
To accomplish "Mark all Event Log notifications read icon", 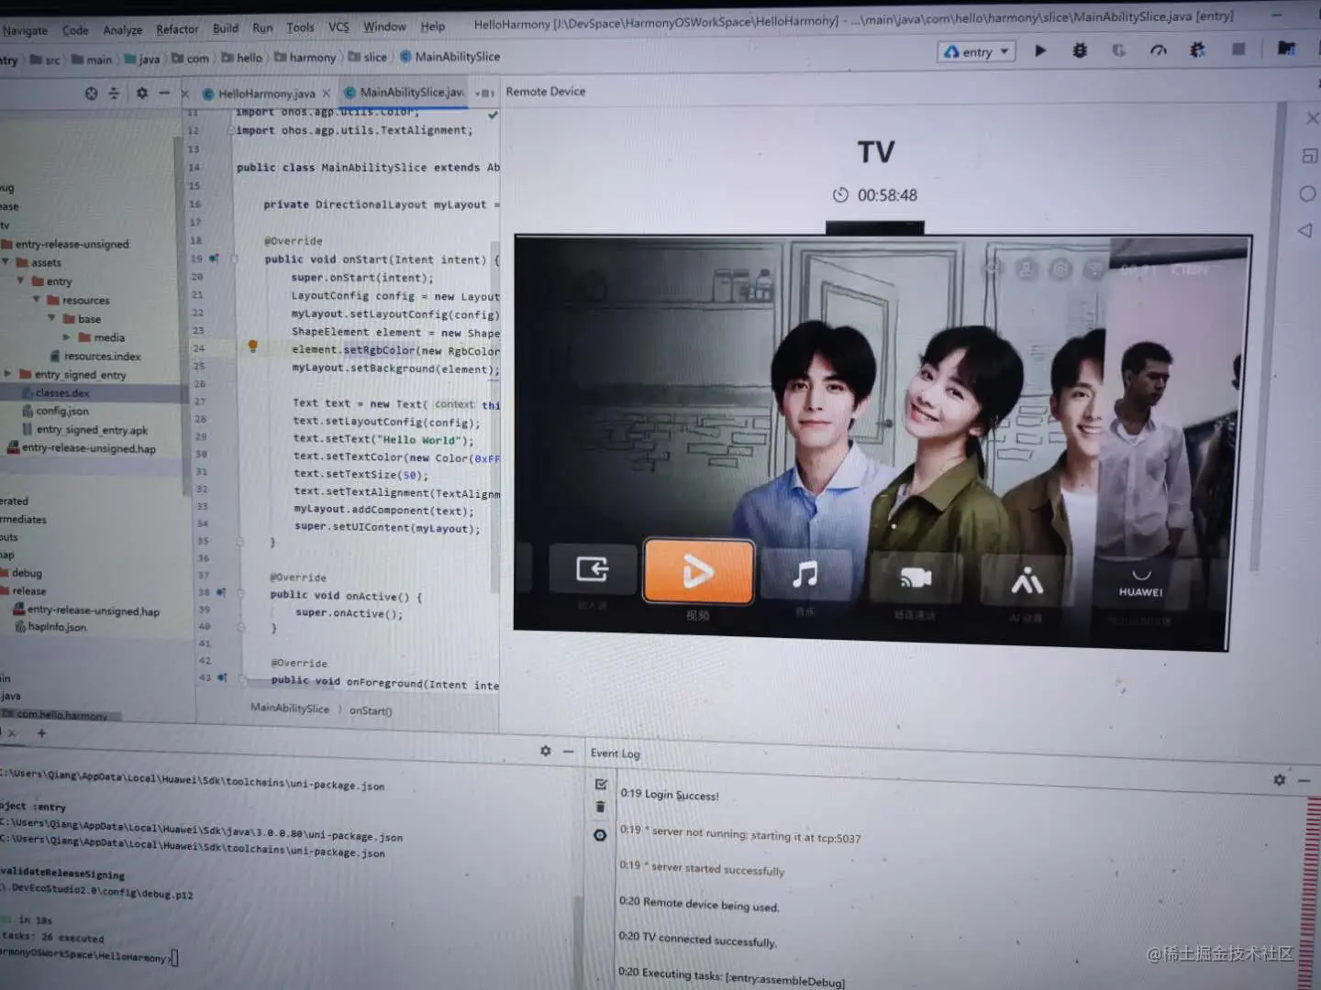I will point(601,785).
